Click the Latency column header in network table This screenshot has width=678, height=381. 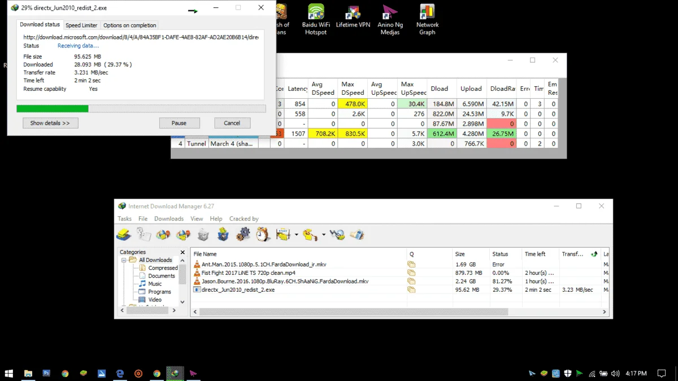[x=297, y=89]
